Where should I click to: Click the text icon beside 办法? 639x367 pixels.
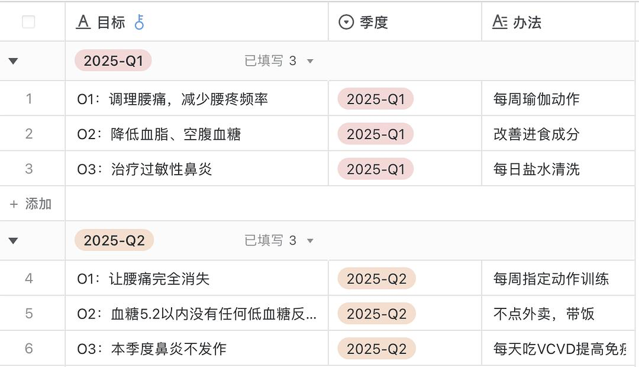[499, 22]
